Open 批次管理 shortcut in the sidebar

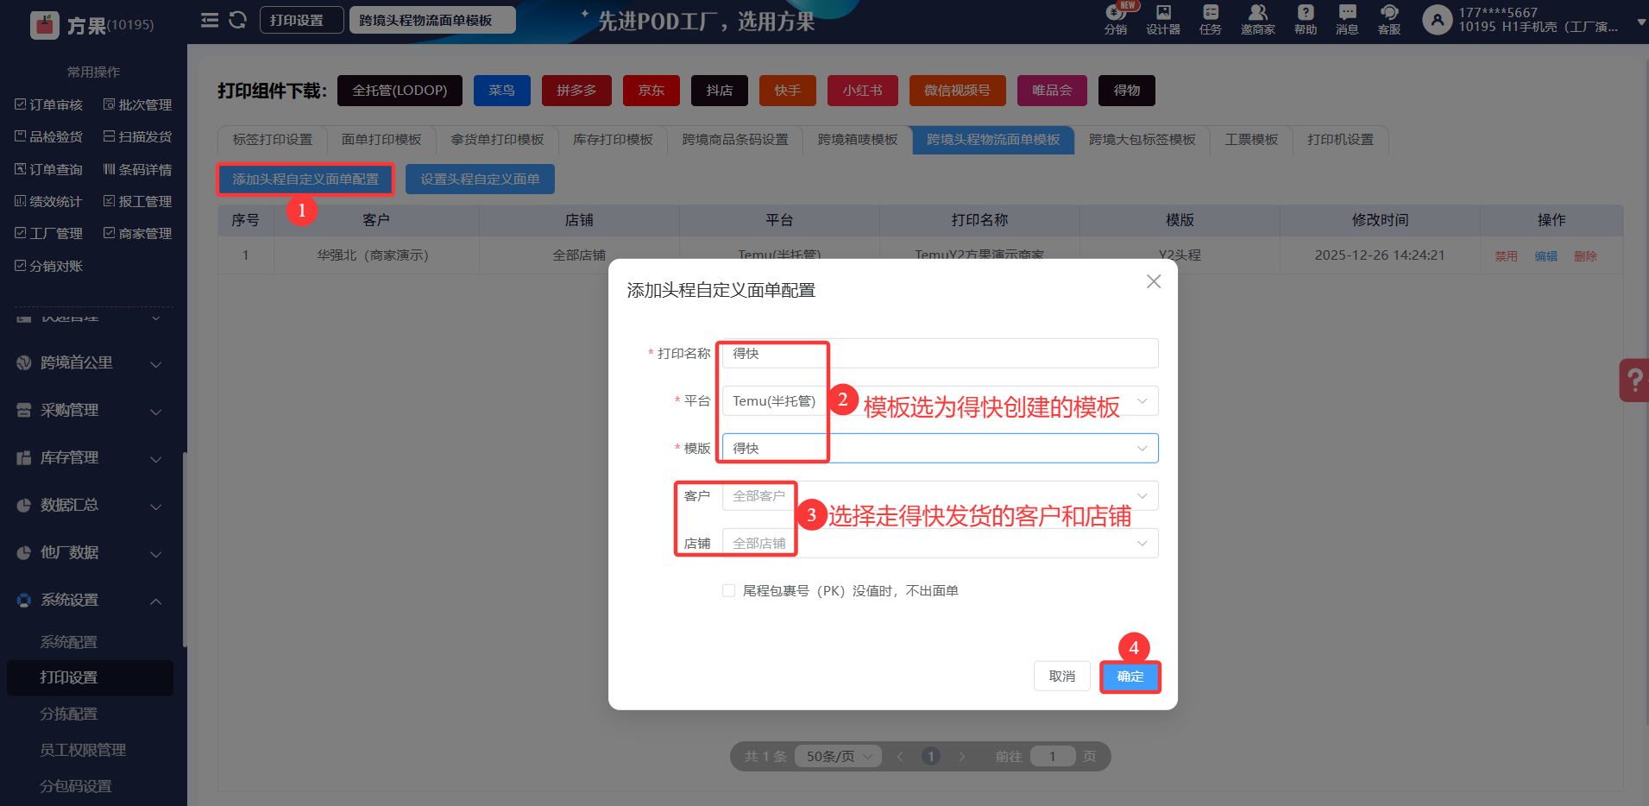click(138, 104)
